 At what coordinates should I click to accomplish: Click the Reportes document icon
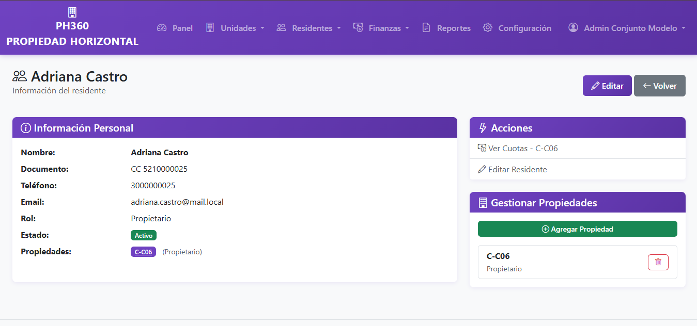pos(426,28)
